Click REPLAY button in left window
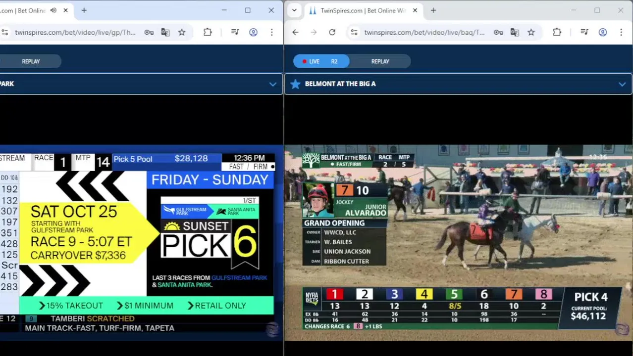The image size is (633, 356). click(x=31, y=61)
